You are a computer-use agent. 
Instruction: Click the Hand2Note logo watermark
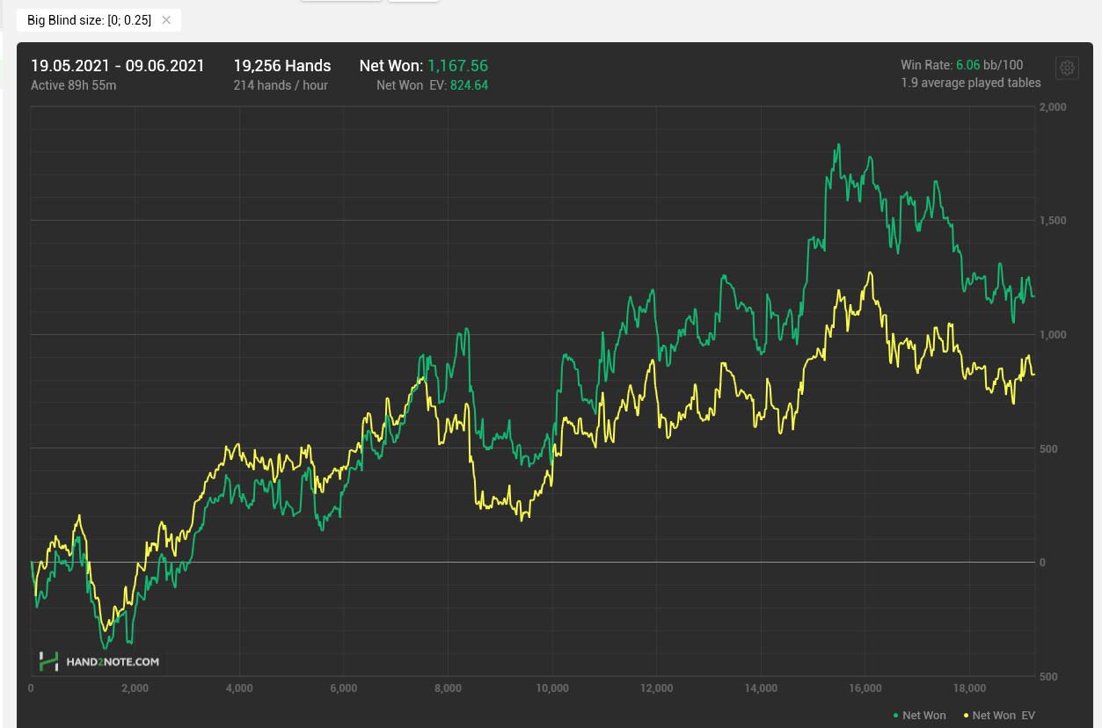pyautogui.click(x=99, y=661)
